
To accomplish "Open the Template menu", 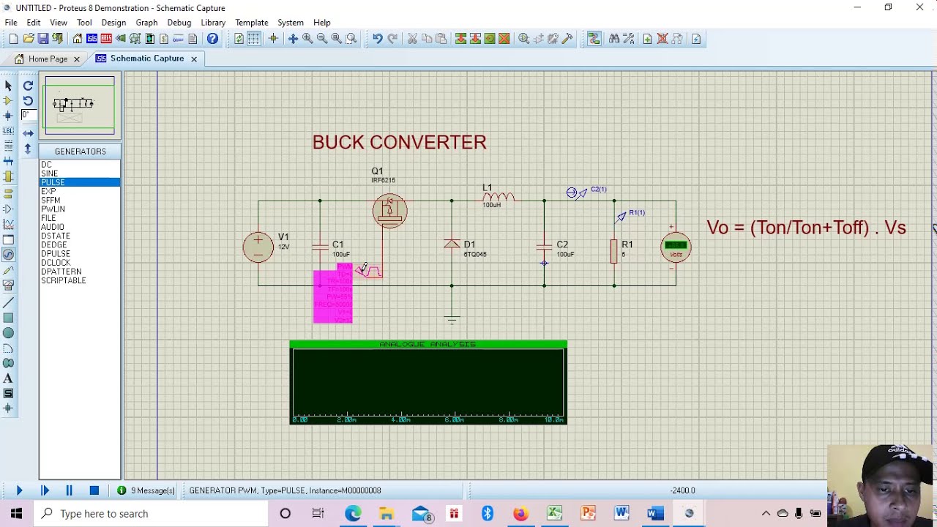I will (252, 23).
